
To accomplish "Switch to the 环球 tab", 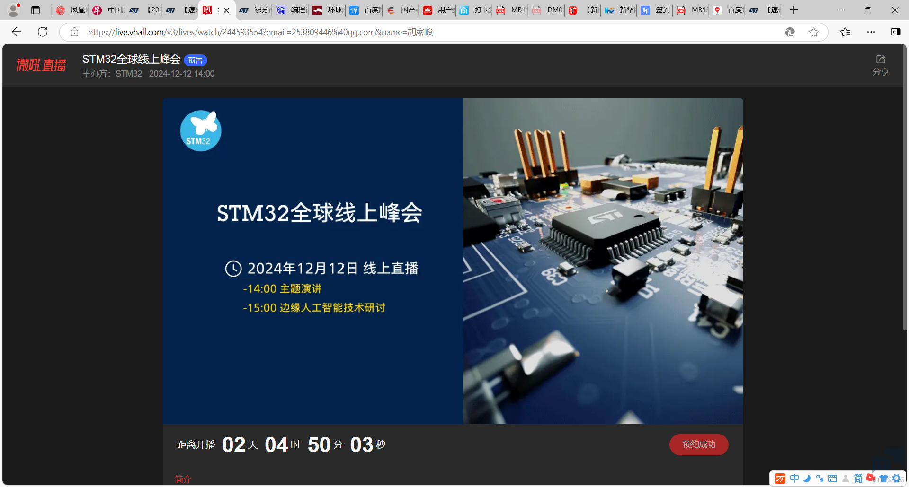I will (328, 10).
